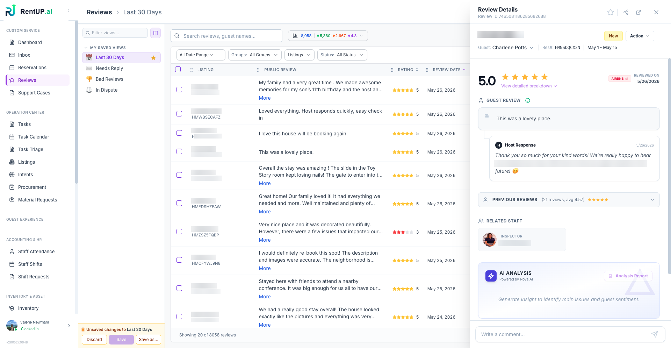671x348 pixels.
Task: Open the Analysis Report button
Action: [x=628, y=276]
